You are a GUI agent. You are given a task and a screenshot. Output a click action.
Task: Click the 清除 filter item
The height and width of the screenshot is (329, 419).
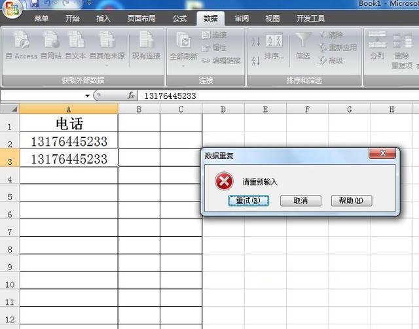click(331, 35)
